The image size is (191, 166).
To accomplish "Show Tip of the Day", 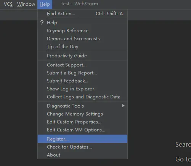I will pyautogui.click(x=83, y=47).
